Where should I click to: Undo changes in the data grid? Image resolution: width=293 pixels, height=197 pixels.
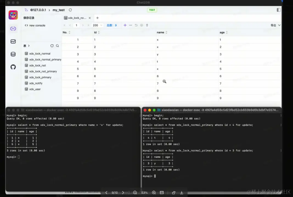pos(136,25)
